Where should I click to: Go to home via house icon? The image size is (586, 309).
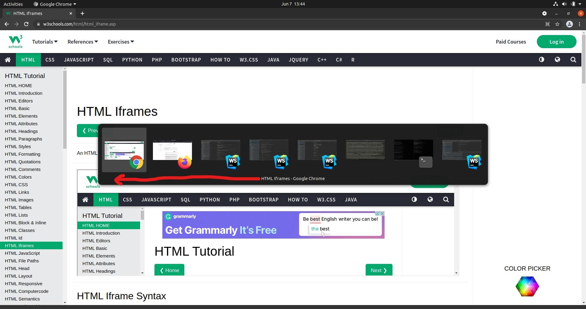pos(8,60)
